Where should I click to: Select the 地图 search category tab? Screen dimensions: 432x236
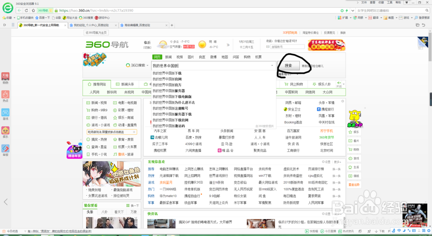click(225, 57)
